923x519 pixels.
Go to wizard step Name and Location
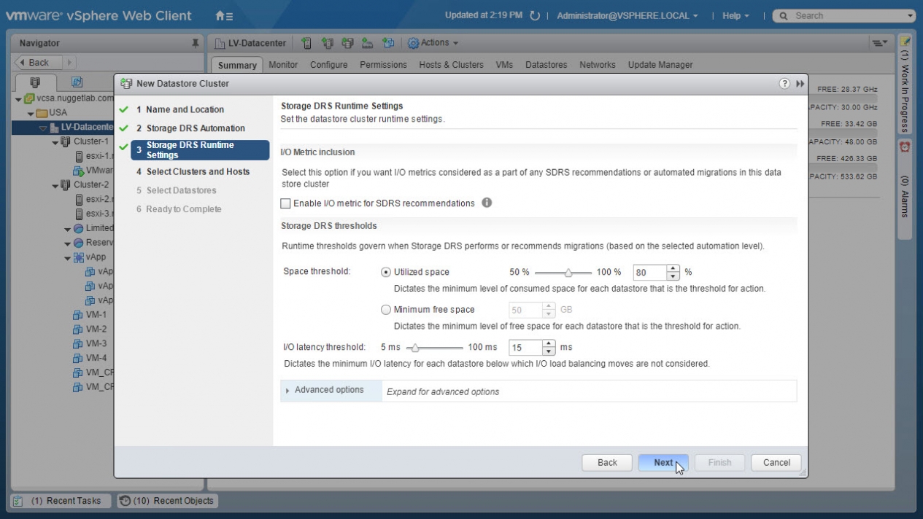click(x=185, y=109)
